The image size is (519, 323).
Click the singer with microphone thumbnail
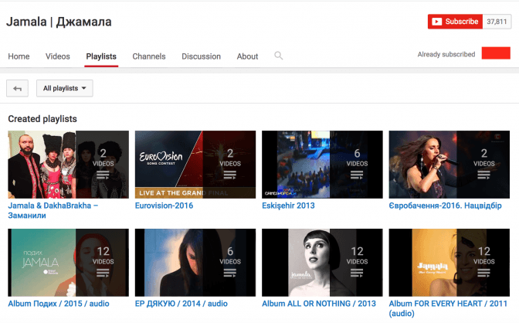point(449,165)
